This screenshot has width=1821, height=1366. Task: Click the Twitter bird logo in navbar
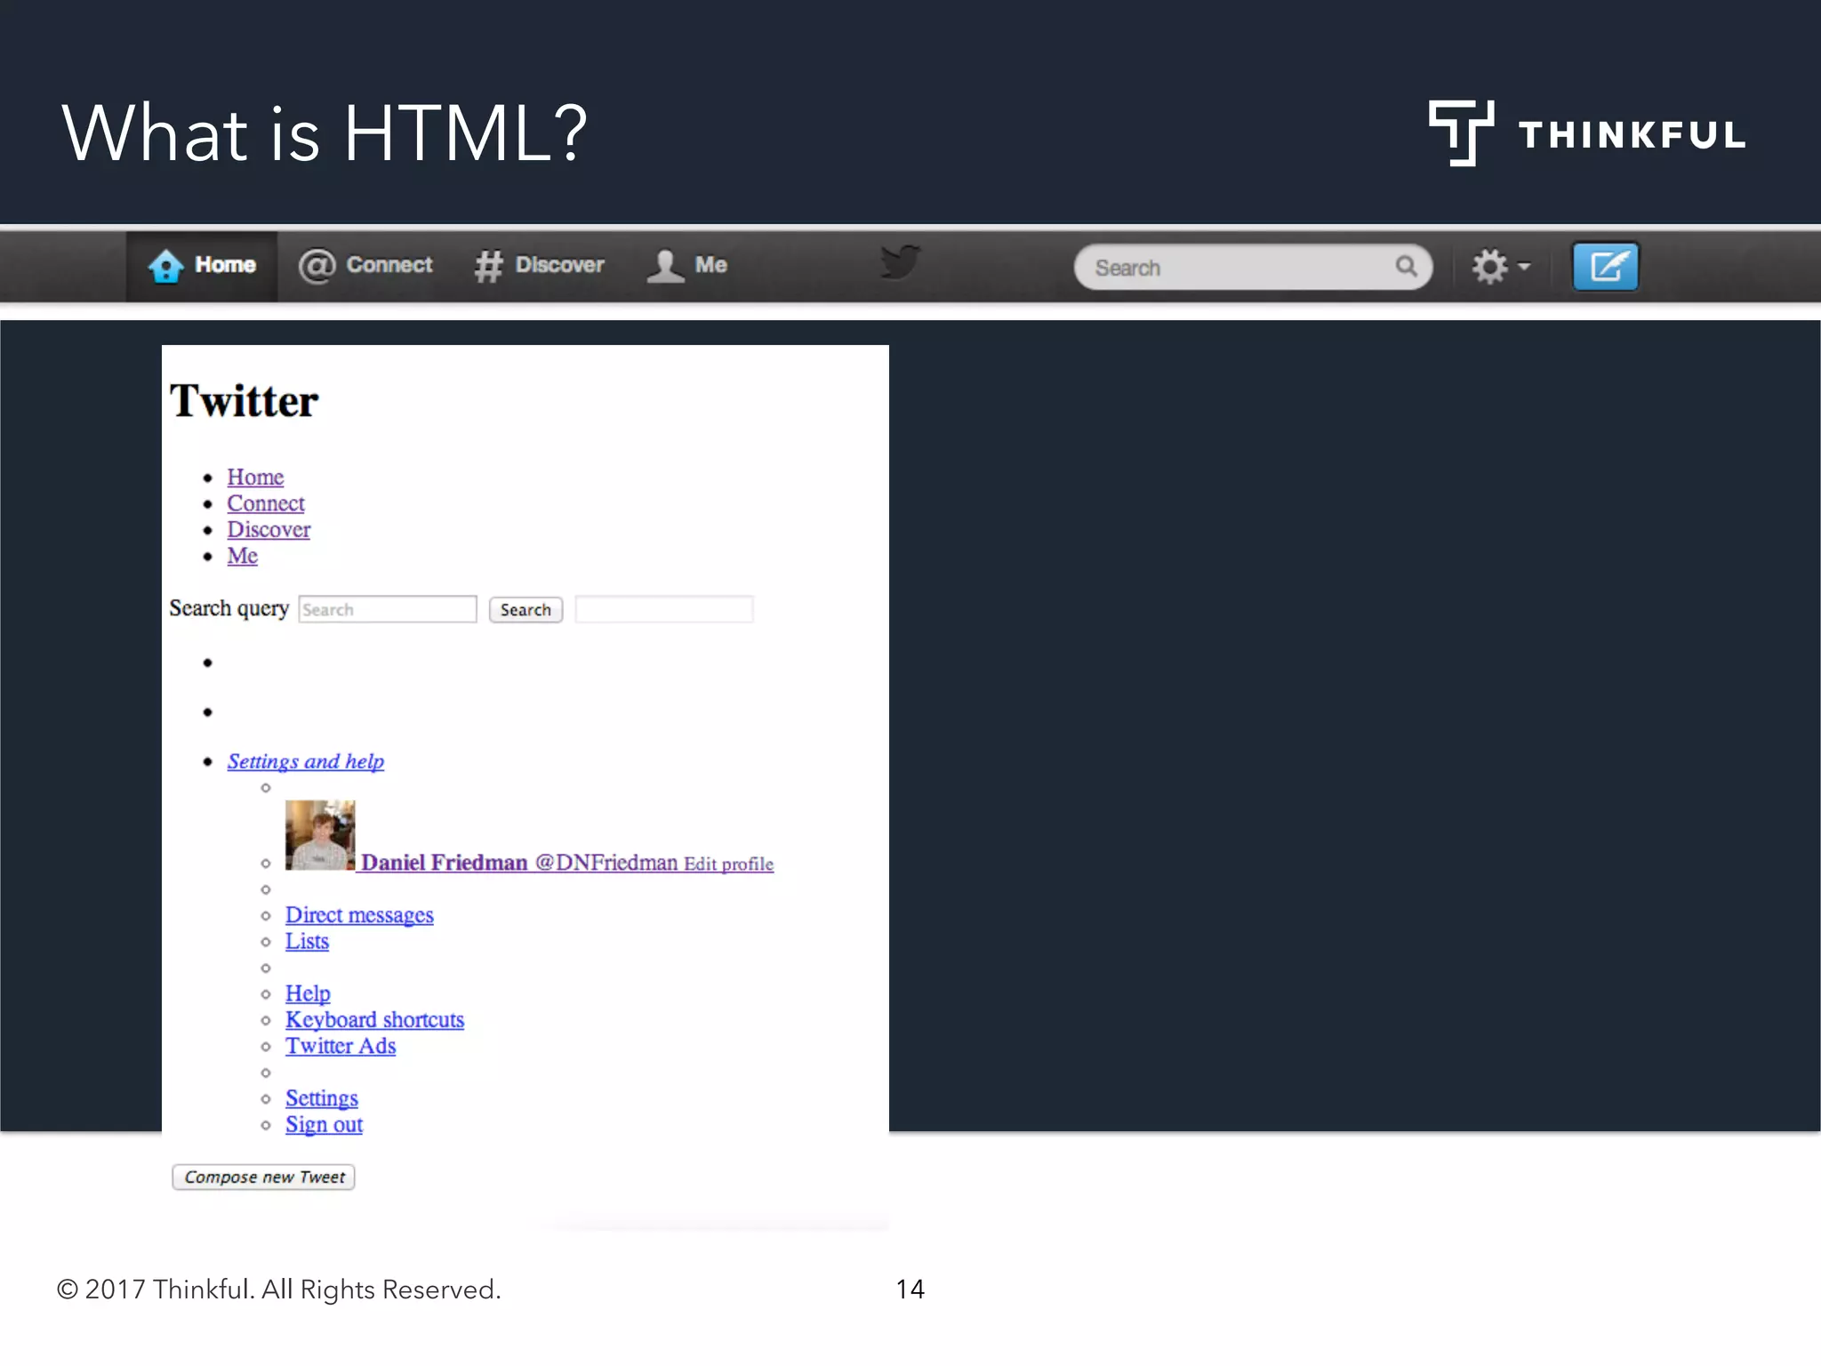click(x=900, y=262)
